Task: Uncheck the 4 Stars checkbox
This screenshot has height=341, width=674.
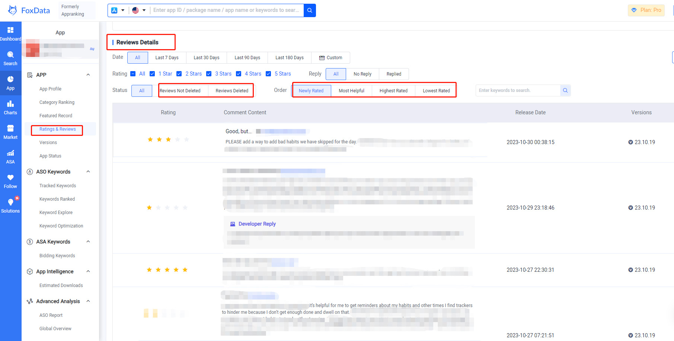Action: click(239, 74)
